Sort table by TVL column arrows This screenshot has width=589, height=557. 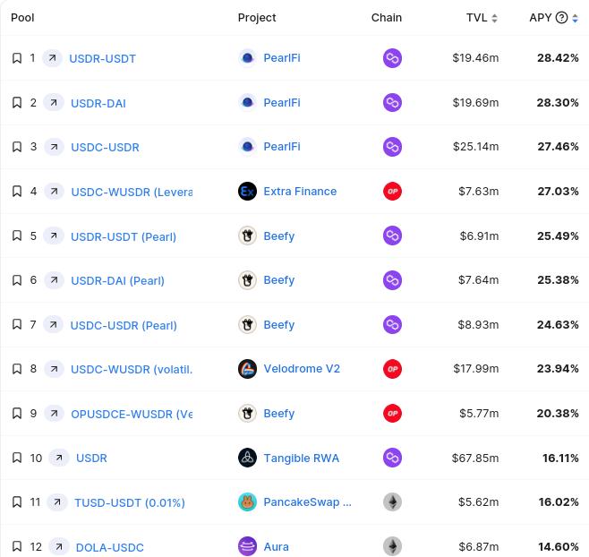(495, 18)
